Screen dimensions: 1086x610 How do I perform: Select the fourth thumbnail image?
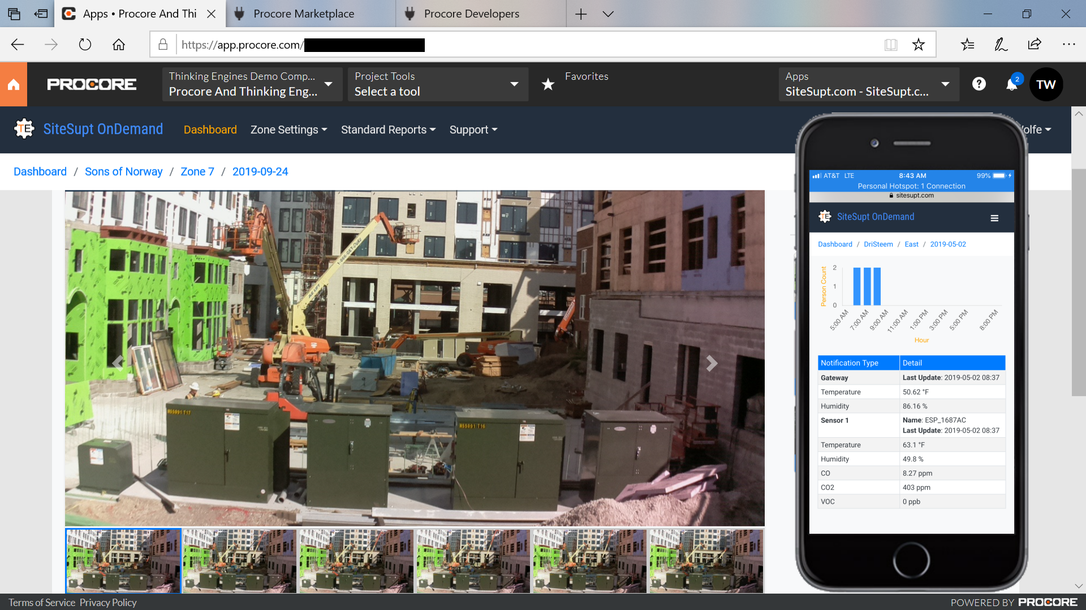tap(473, 561)
